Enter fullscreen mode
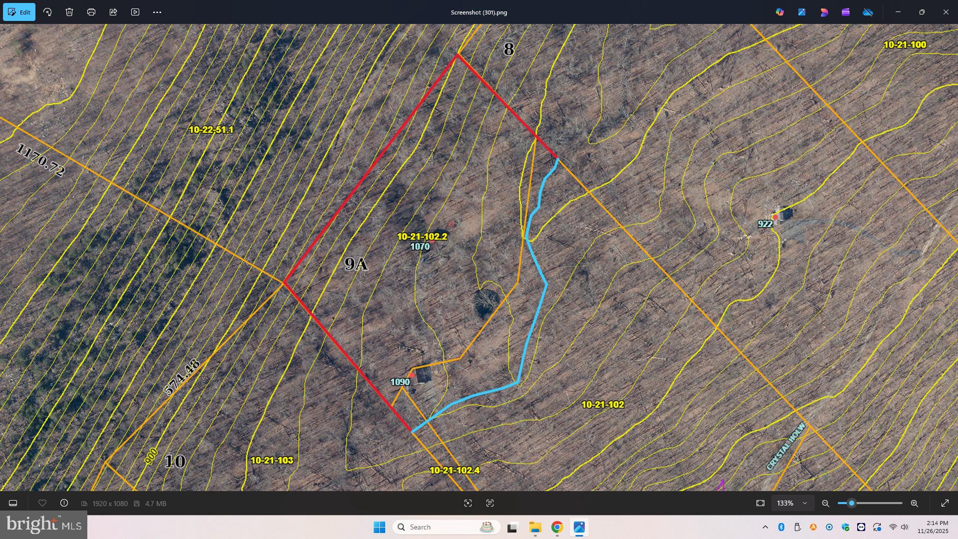The image size is (958, 539). (x=945, y=503)
